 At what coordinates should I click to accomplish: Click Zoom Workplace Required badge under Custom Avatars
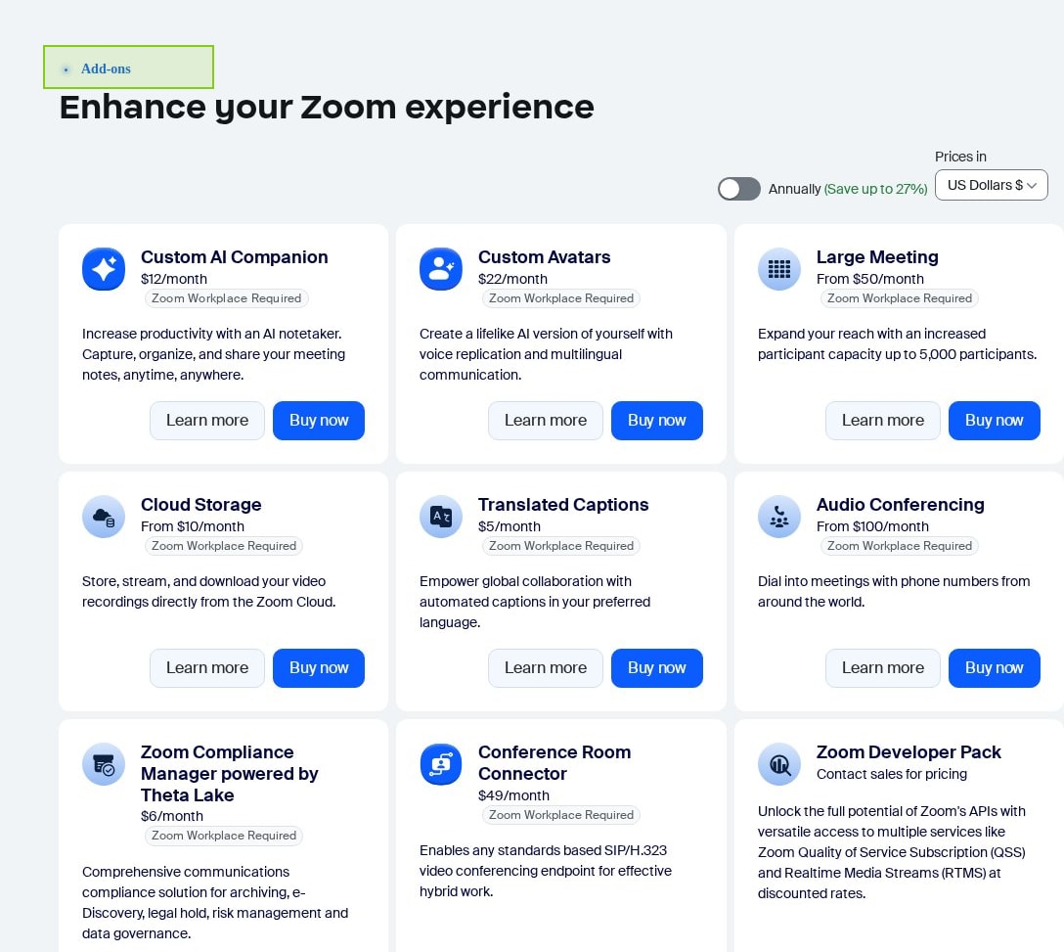coord(561,298)
